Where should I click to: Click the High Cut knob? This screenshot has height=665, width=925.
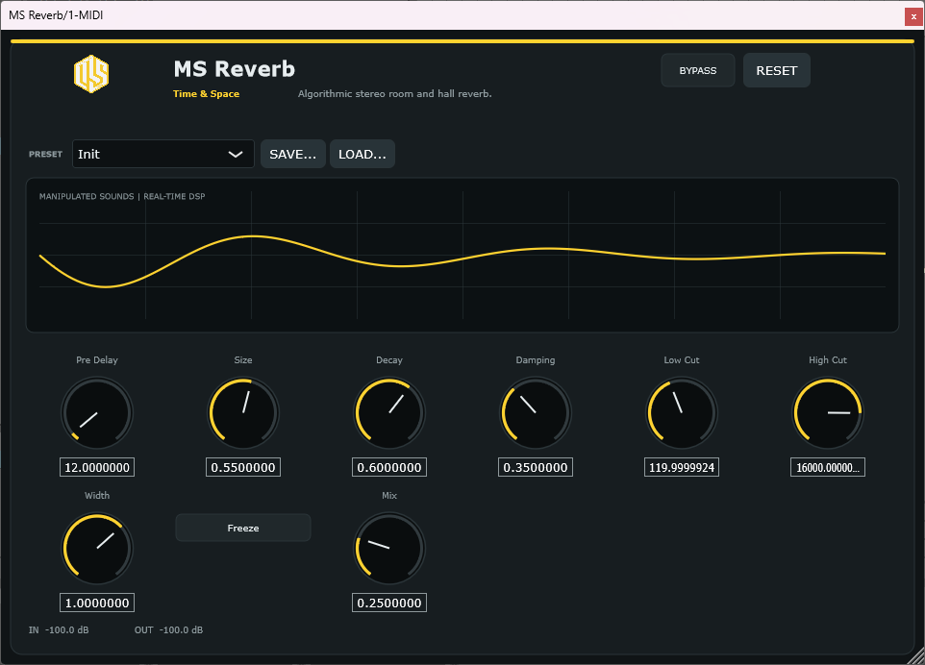click(828, 412)
